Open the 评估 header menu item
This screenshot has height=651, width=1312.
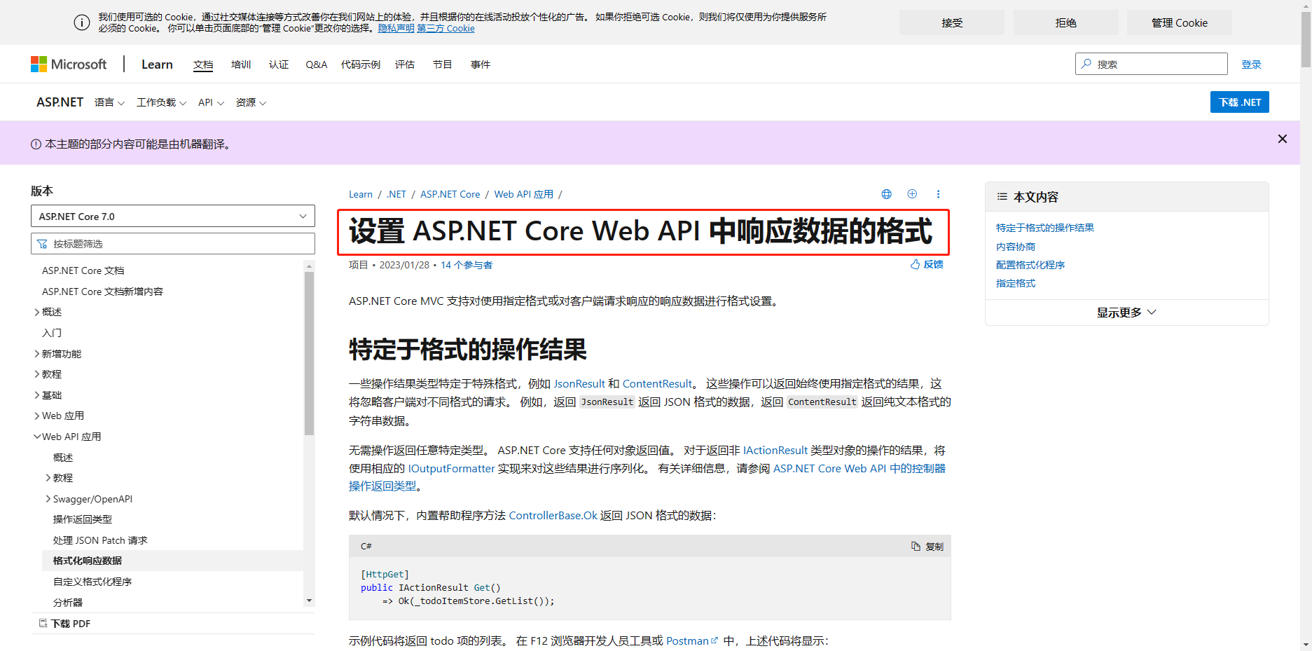[405, 64]
